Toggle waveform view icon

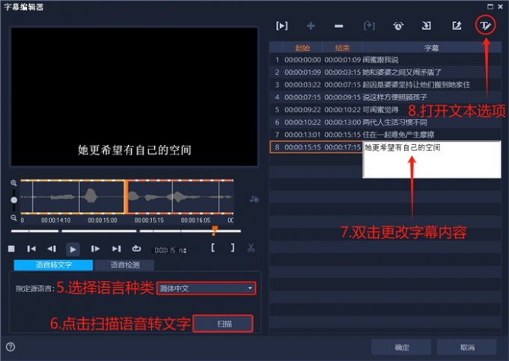(x=254, y=200)
